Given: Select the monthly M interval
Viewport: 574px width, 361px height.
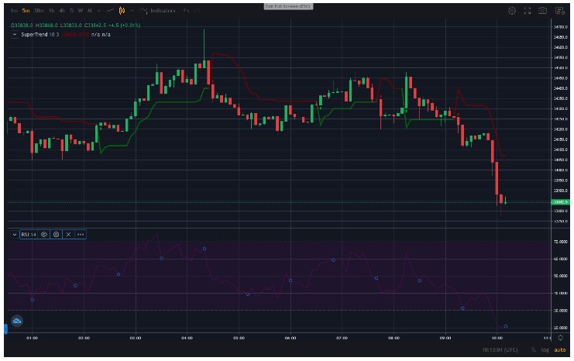Looking at the screenshot, I should pos(90,11).
